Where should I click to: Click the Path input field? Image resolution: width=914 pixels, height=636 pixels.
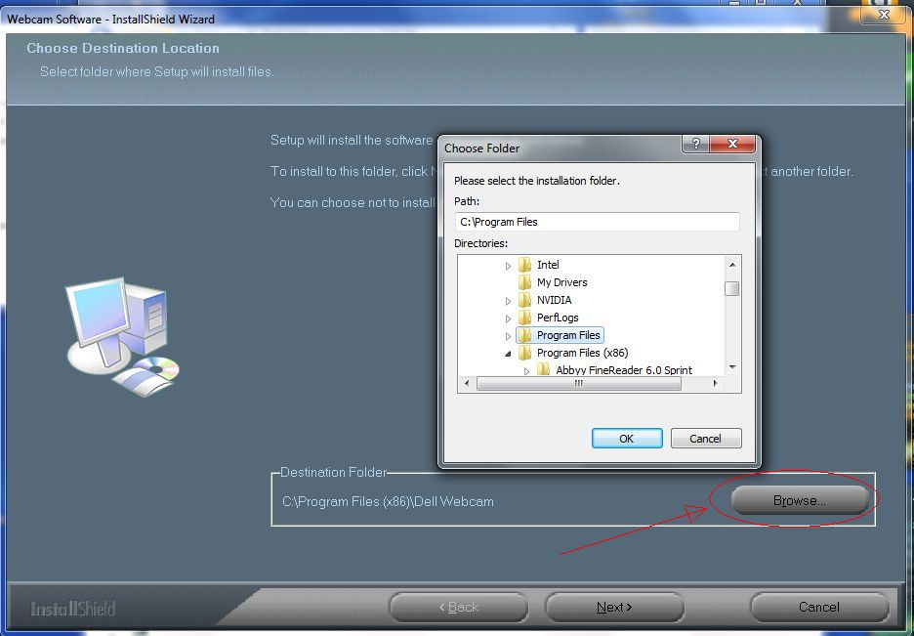[x=597, y=222]
